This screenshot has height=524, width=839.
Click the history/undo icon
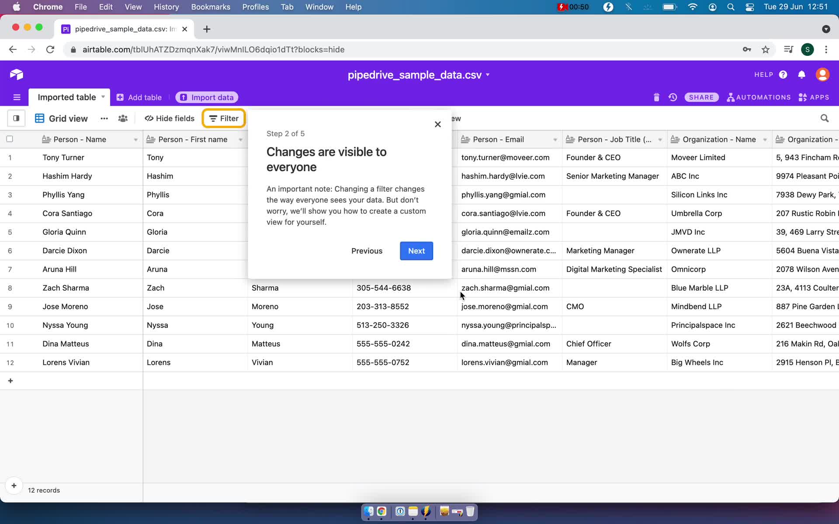672,97
